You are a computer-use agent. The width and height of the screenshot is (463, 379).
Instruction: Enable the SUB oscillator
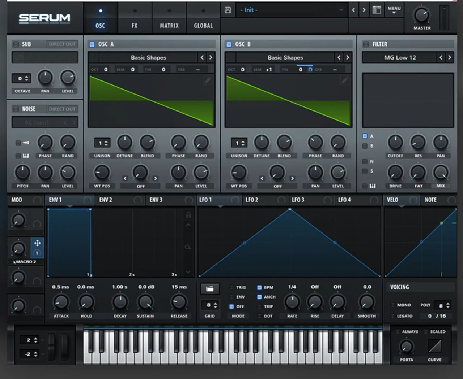[16, 44]
